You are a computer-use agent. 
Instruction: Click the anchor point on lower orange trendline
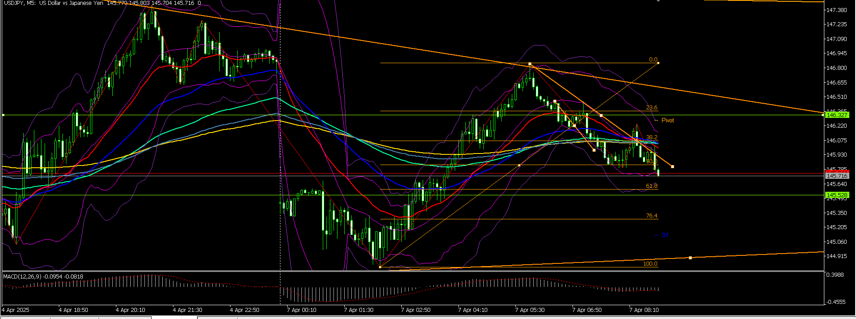[x=690, y=258]
